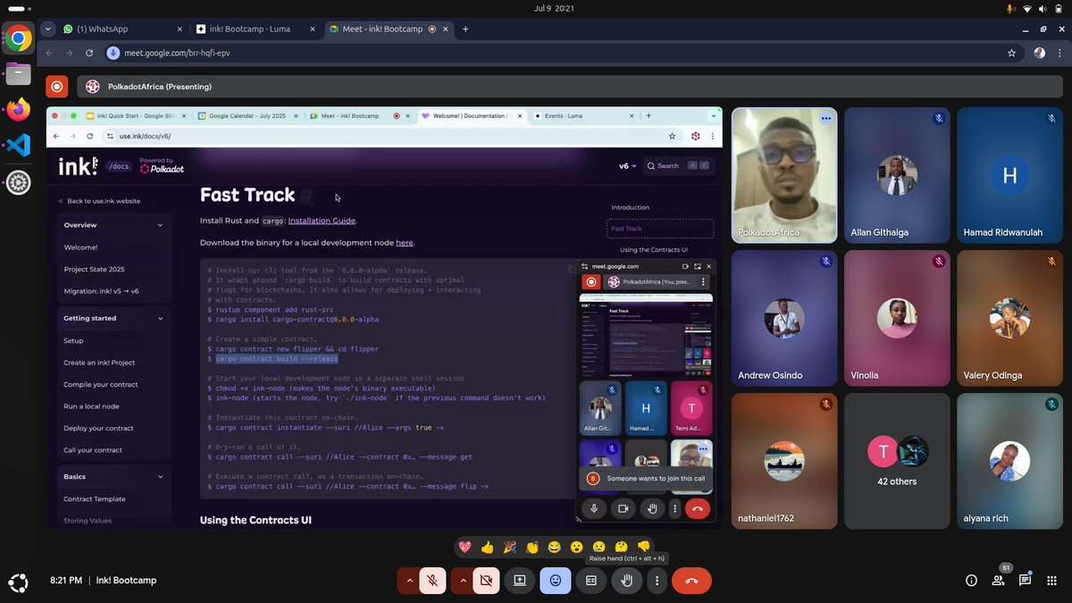Viewport: 1072px width, 603px height.
Task: Enable closed captions
Action: click(x=590, y=580)
